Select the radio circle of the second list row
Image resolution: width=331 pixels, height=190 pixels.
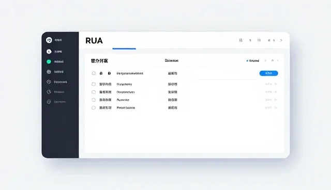(94, 84)
